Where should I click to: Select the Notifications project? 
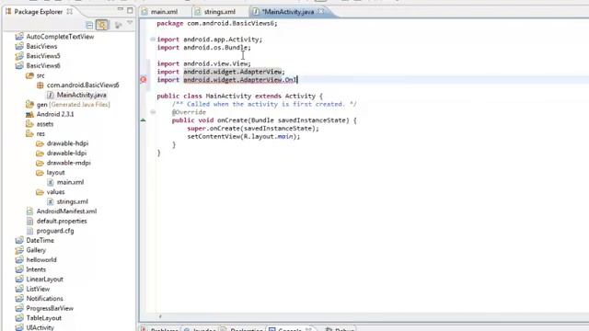tap(45, 299)
